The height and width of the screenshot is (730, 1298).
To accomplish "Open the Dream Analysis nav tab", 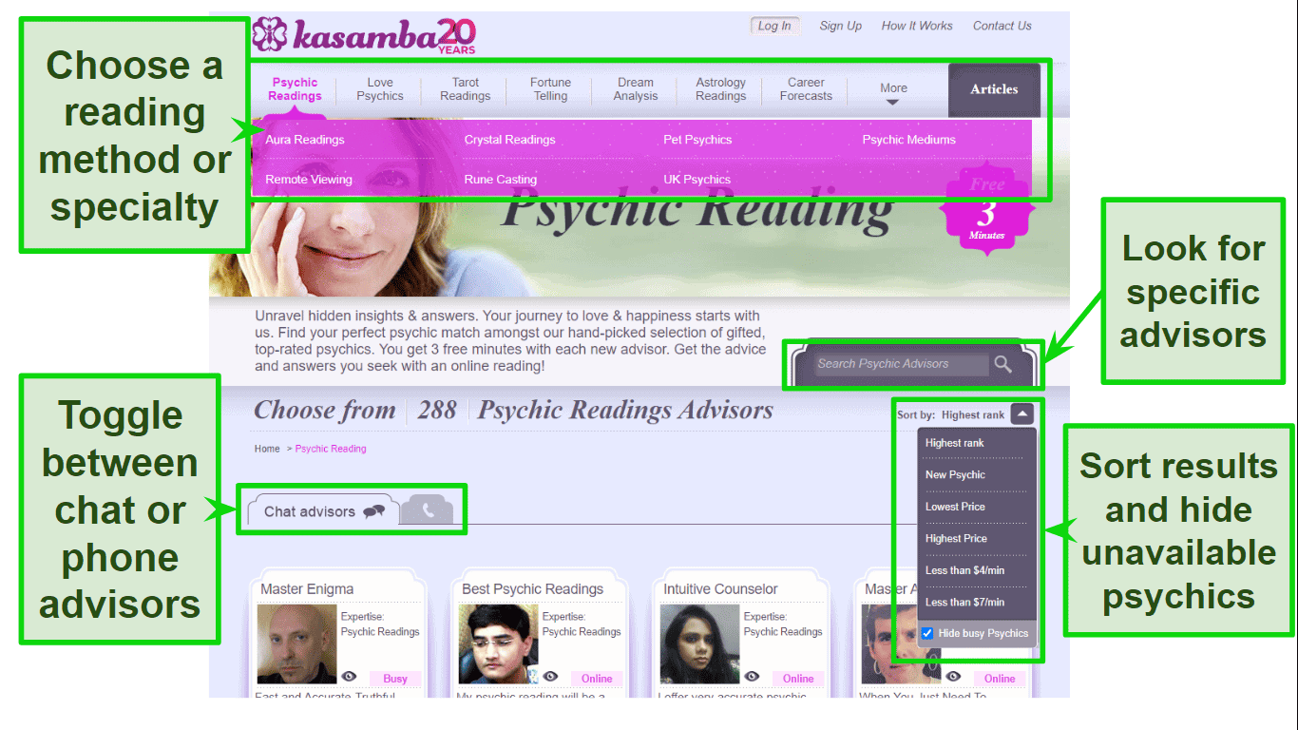I will [x=636, y=89].
